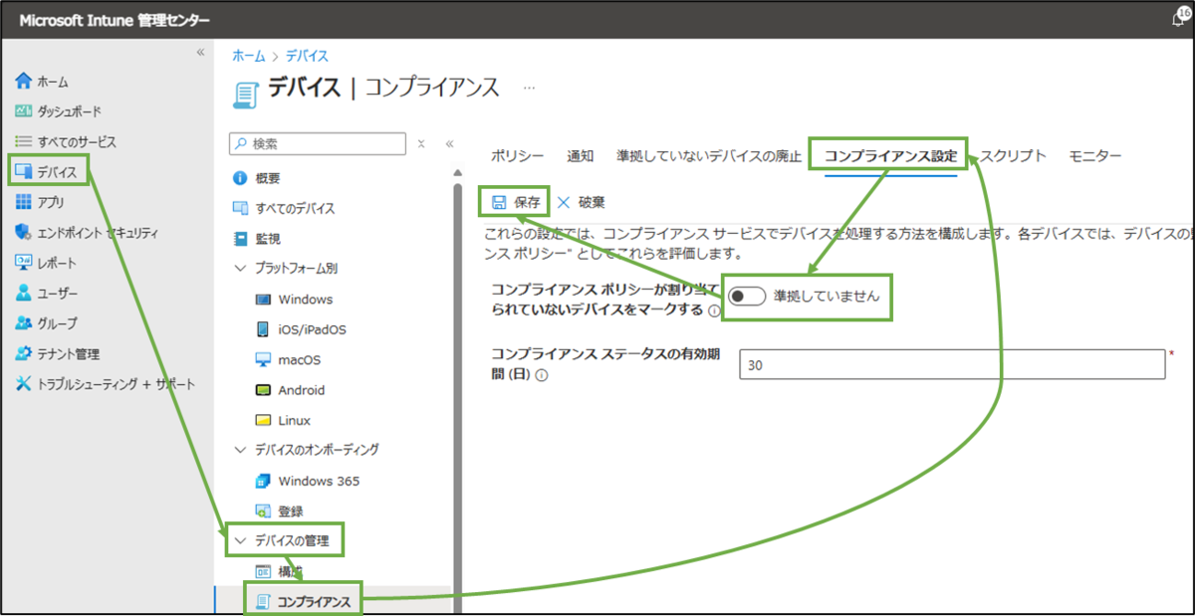Switch to the スクリプト tab
Image resolution: width=1195 pixels, height=616 pixels.
(x=1013, y=156)
